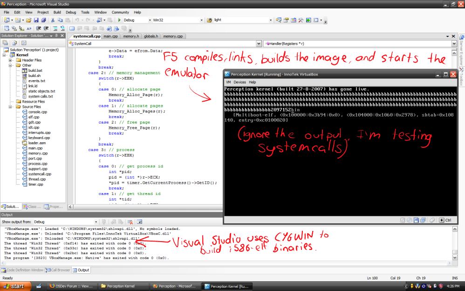This screenshot has width=465, height=291.
Task: Switch to the main.cpp tab
Action: pyautogui.click(x=110, y=36)
